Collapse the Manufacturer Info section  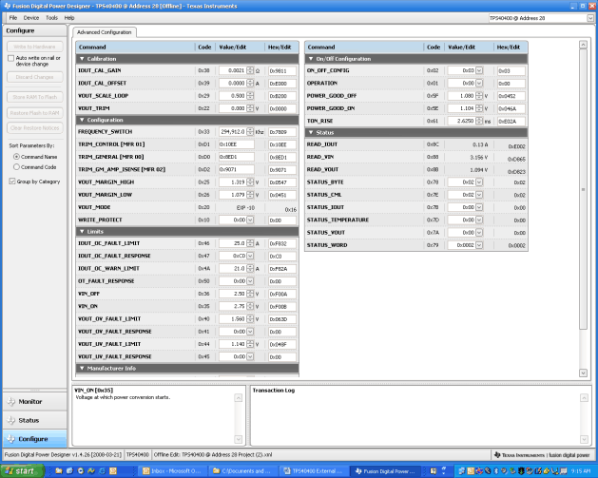coord(82,368)
